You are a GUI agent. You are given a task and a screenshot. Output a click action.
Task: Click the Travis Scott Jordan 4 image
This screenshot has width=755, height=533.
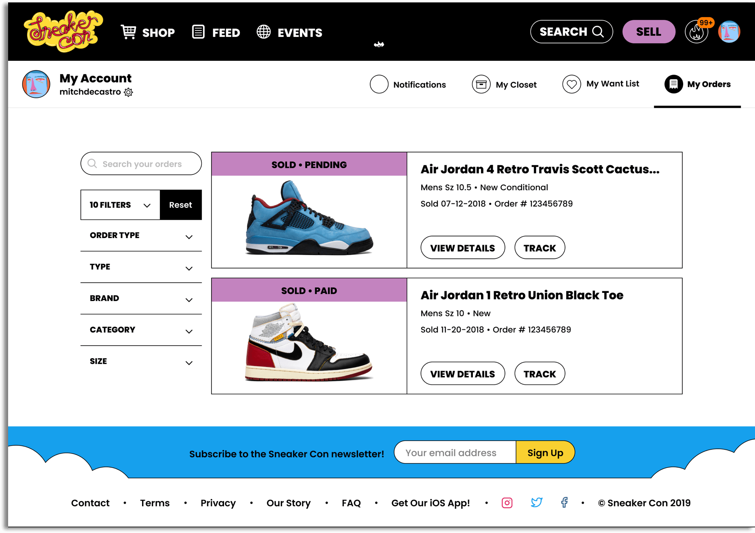coord(309,219)
